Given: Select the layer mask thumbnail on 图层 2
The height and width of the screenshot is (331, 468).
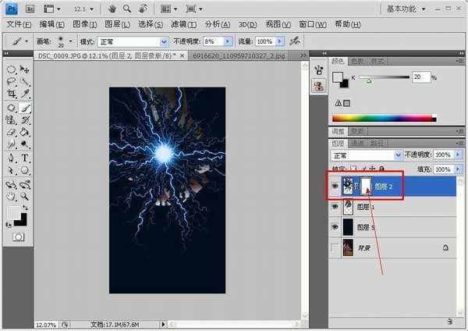Looking at the screenshot, I should pos(363,187).
